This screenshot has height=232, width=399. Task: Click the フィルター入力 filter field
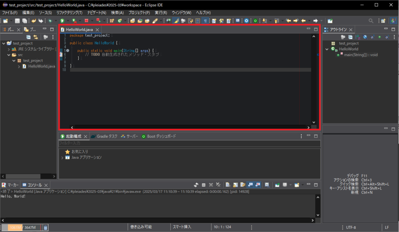189,143
